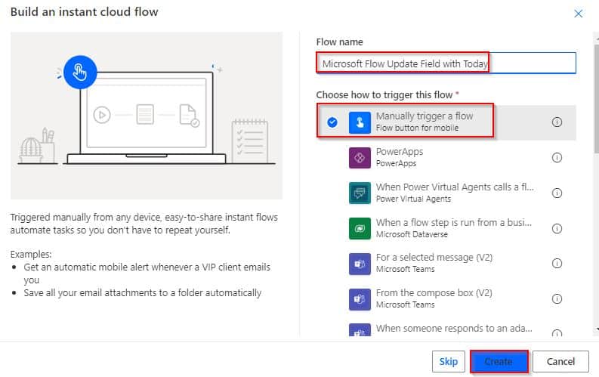The width and height of the screenshot is (599, 377).
Task: Click the Teams icon for compose box
Action: click(x=360, y=299)
